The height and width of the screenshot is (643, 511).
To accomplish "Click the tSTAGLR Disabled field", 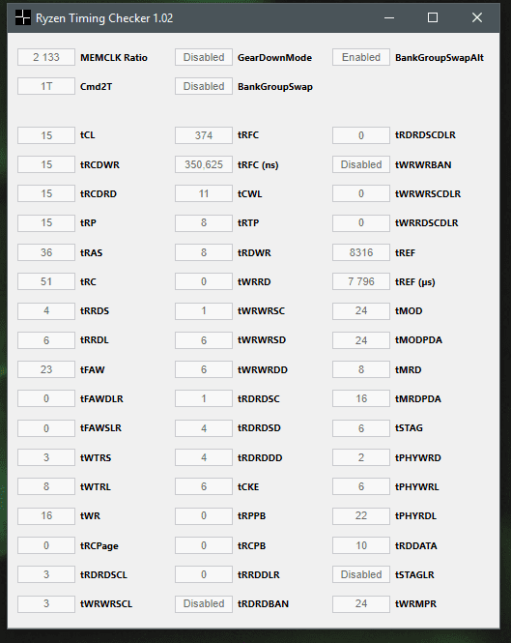I will click(x=361, y=574).
